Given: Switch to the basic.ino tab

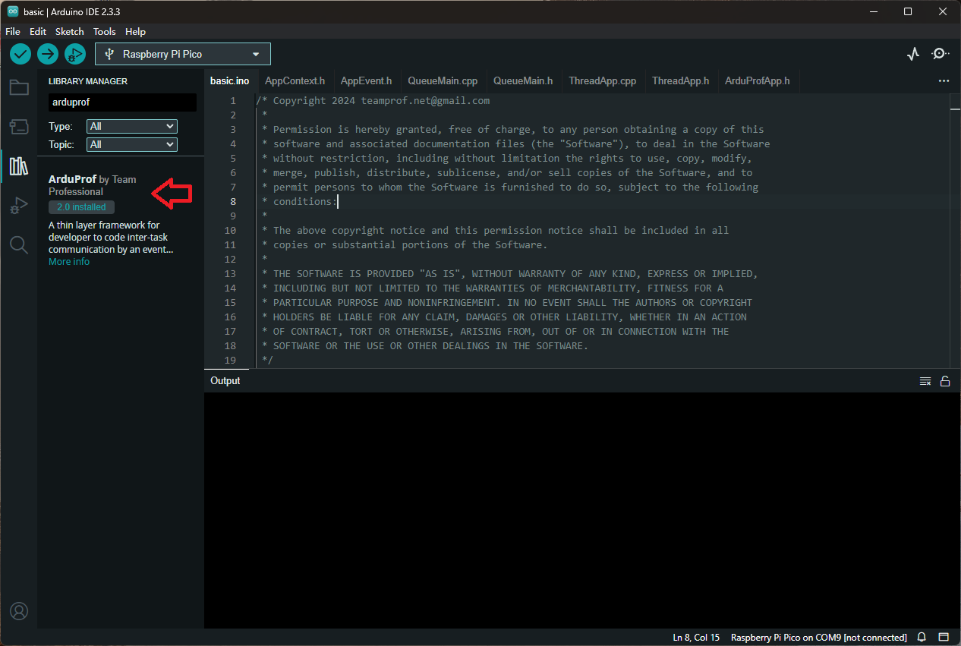Looking at the screenshot, I should [x=229, y=80].
